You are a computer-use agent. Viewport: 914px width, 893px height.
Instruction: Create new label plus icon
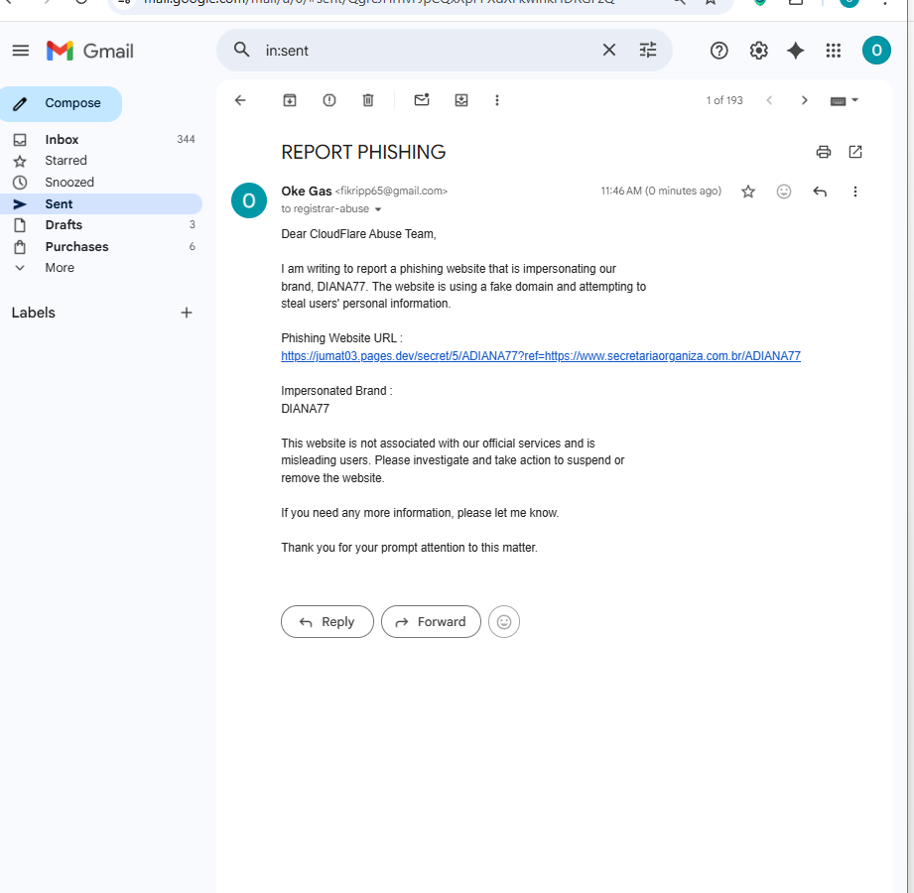(x=186, y=313)
